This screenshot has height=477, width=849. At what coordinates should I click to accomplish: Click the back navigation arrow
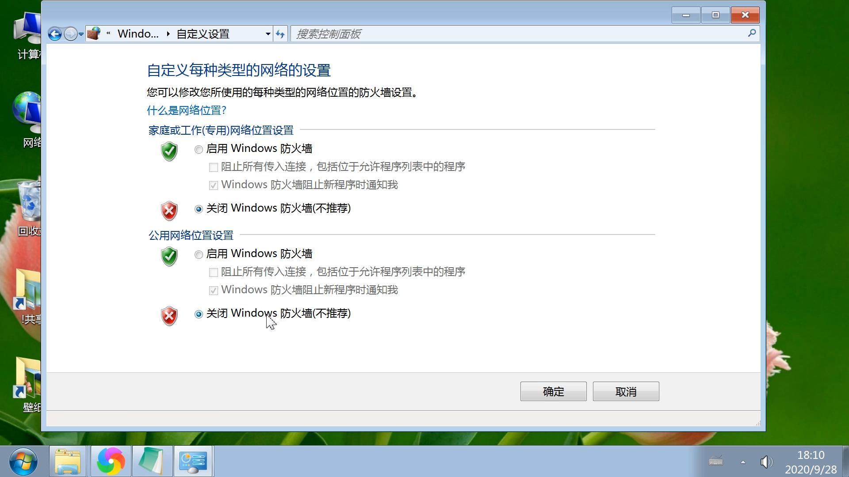55,34
